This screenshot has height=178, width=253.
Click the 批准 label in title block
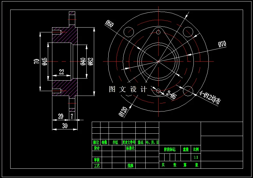tap(130, 166)
